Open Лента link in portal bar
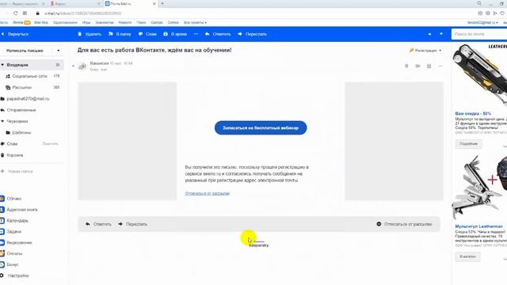The image size is (507, 285). [17, 23]
